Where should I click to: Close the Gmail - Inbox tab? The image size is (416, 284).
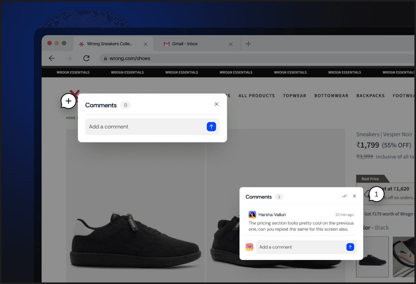(230, 44)
